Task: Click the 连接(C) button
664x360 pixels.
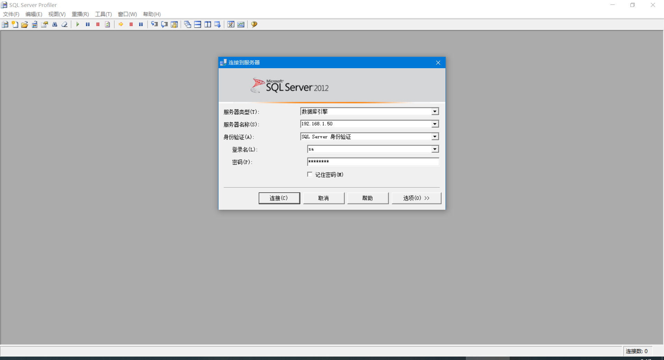Action: (279, 198)
